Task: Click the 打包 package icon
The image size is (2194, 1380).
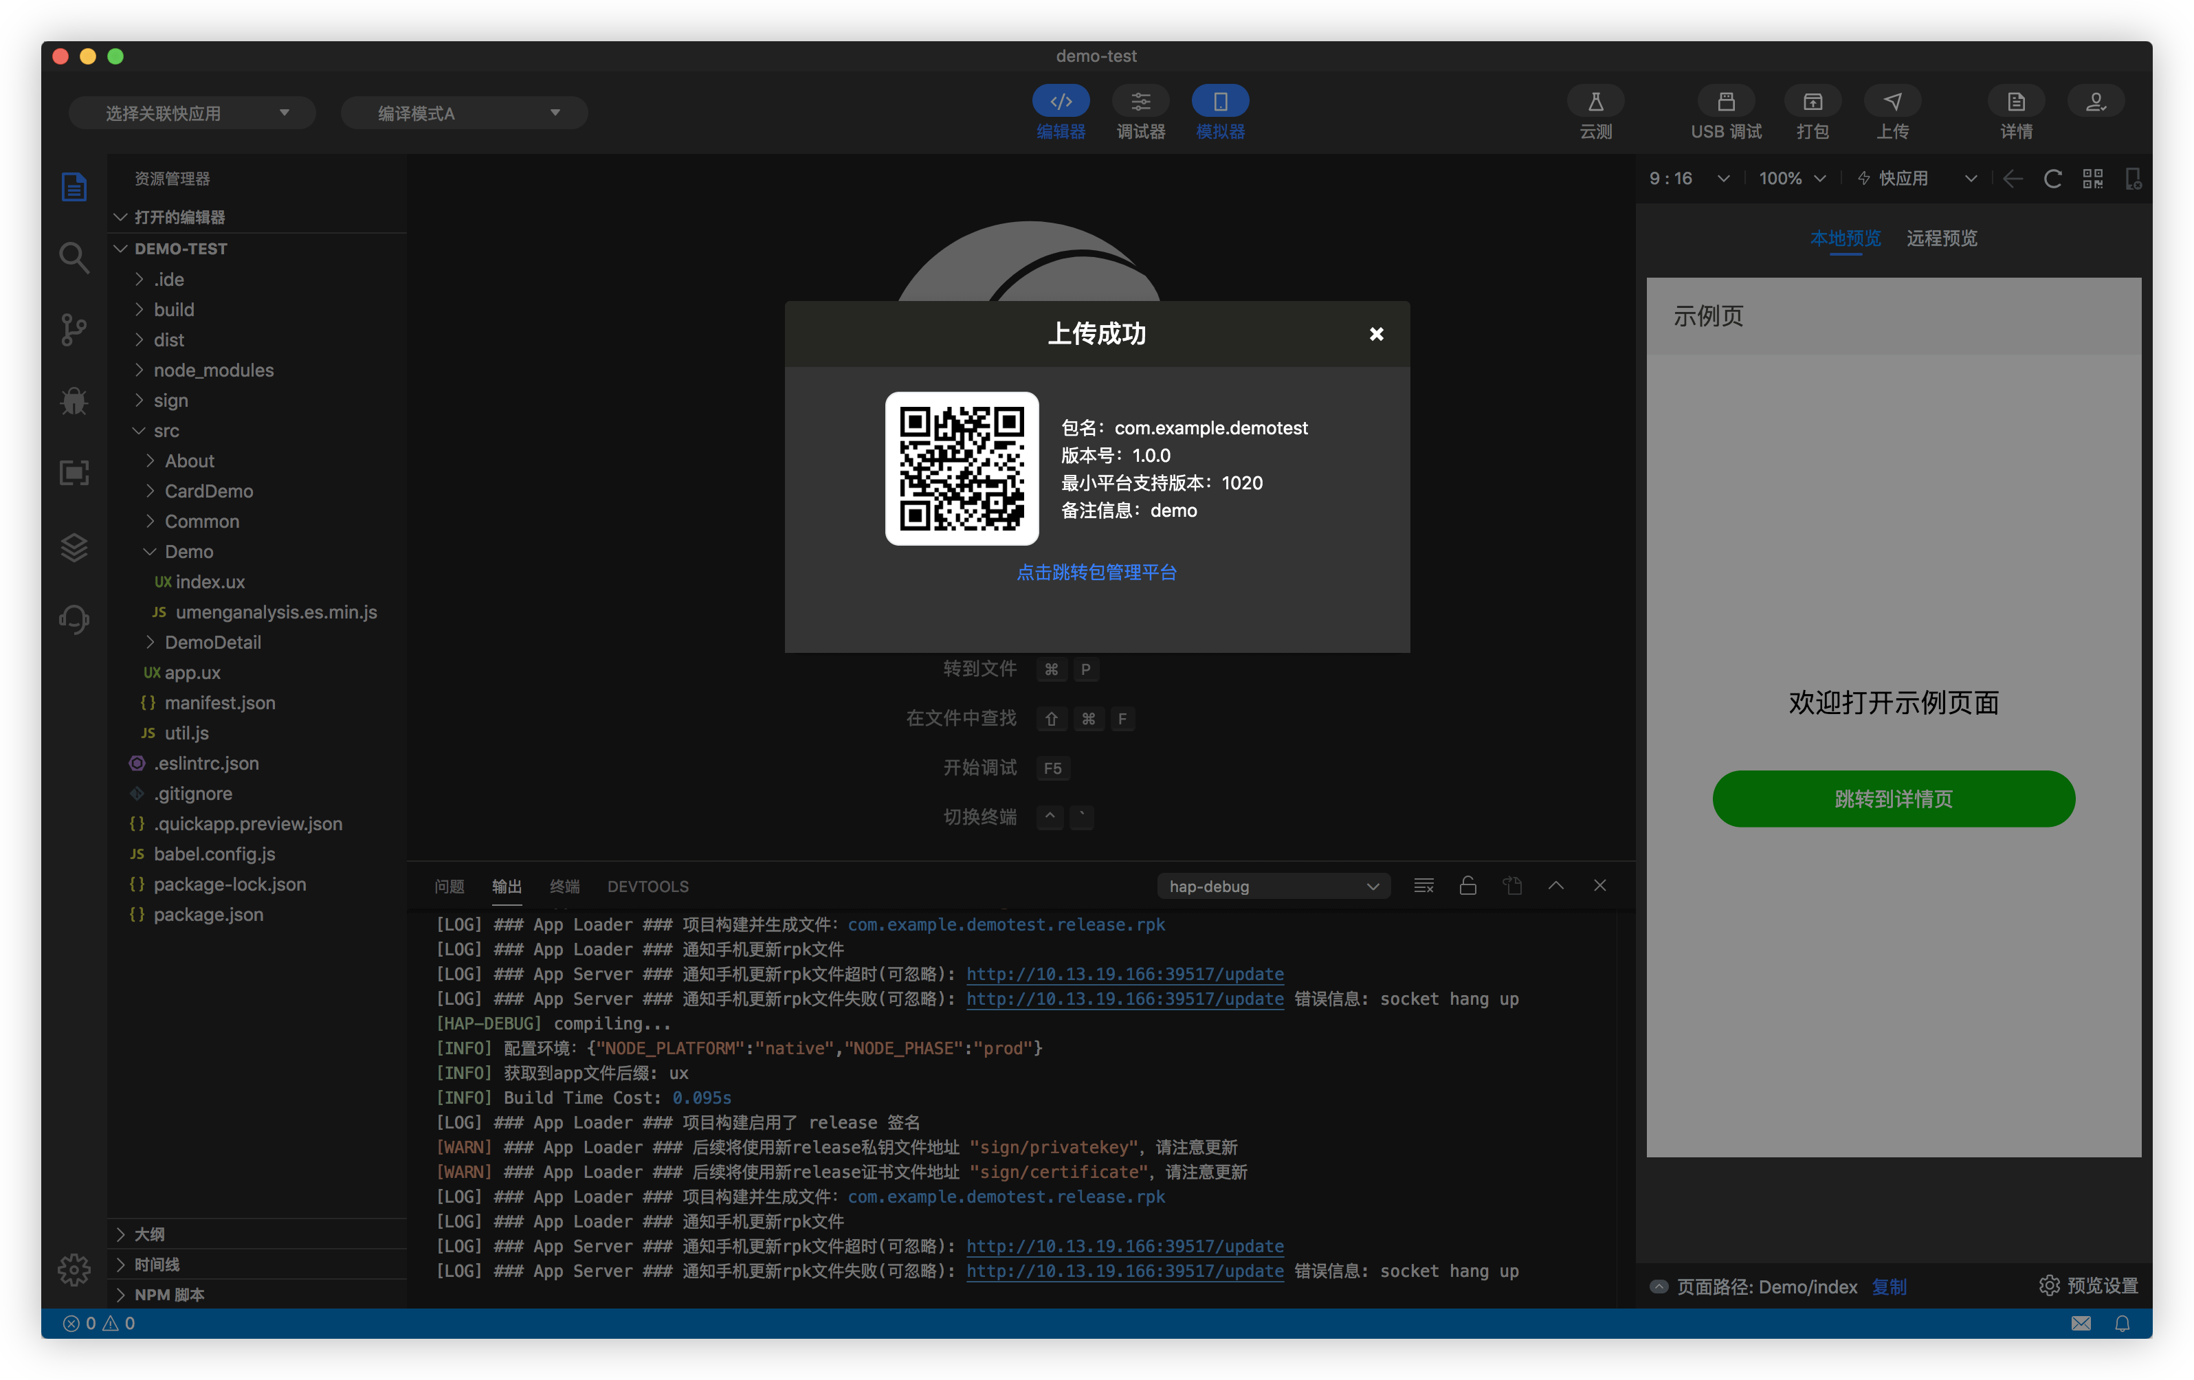Action: pyautogui.click(x=1813, y=102)
